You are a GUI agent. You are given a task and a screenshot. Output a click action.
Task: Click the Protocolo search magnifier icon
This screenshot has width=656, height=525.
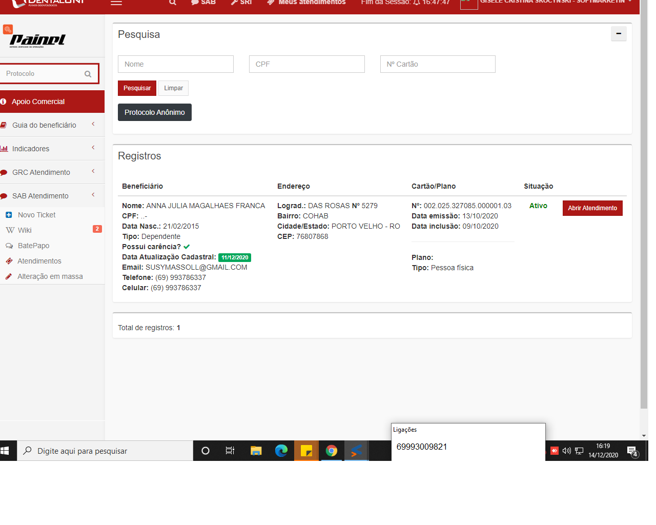pos(88,74)
